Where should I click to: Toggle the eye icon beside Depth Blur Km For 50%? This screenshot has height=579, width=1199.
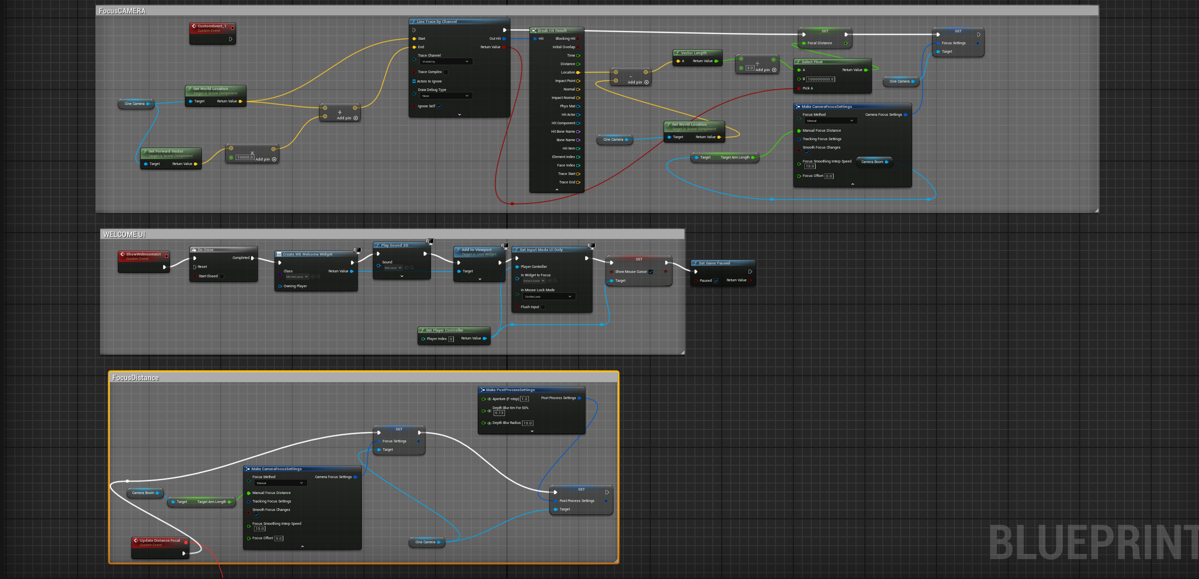point(489,411)
